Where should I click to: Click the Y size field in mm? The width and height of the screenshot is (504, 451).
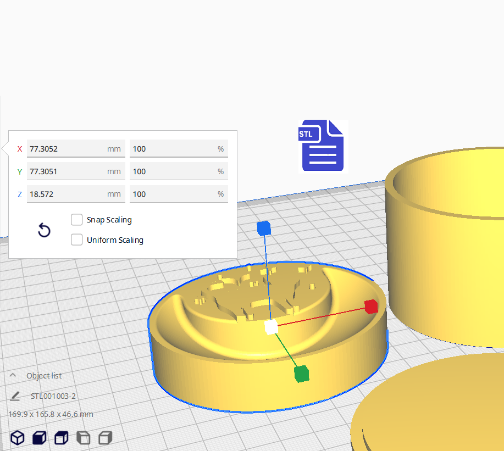pyautogui.click(x=66, y=171)
